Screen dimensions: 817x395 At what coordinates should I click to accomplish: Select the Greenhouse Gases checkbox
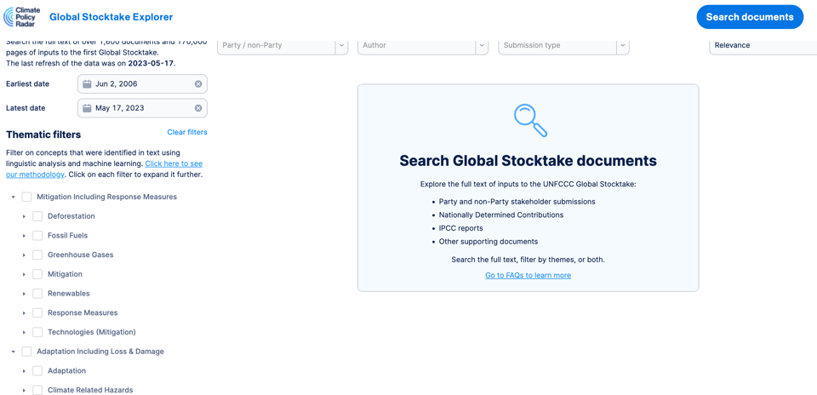(x=37, y=255)
